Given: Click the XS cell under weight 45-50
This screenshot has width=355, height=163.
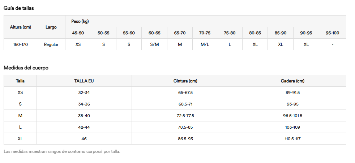Looking at the screenshot, I should (78, 44).
